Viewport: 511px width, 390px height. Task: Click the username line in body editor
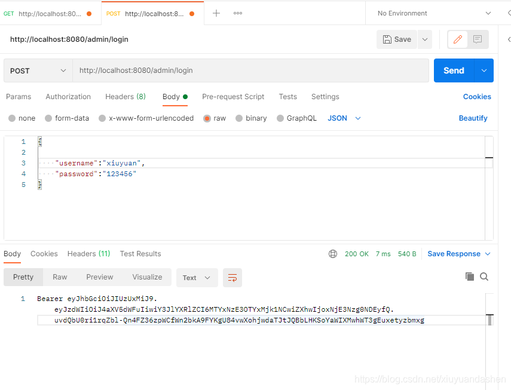(100, 163)
